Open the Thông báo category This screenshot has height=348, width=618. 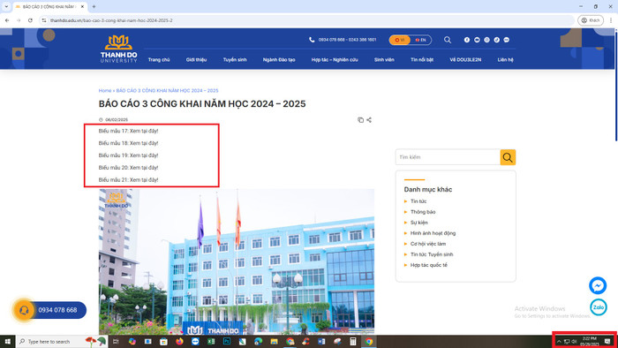(423, 212)
